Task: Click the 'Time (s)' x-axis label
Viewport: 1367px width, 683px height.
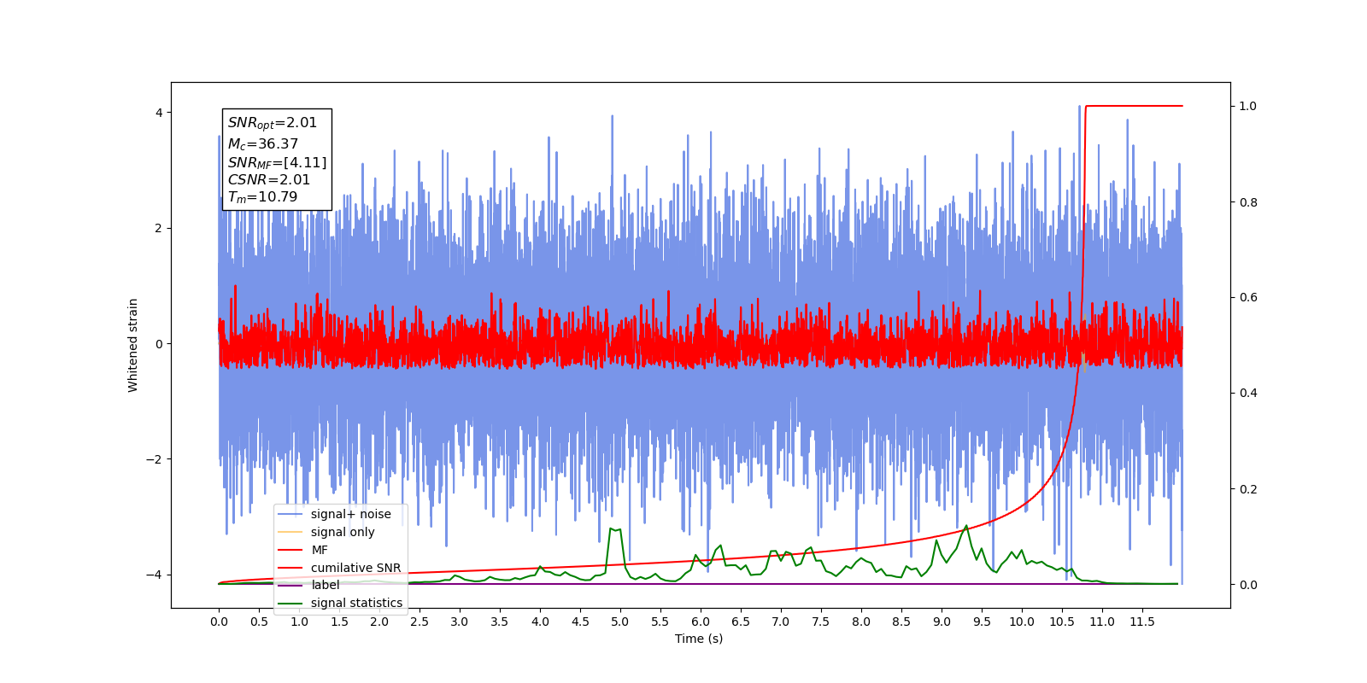Action: coord(699,639)
